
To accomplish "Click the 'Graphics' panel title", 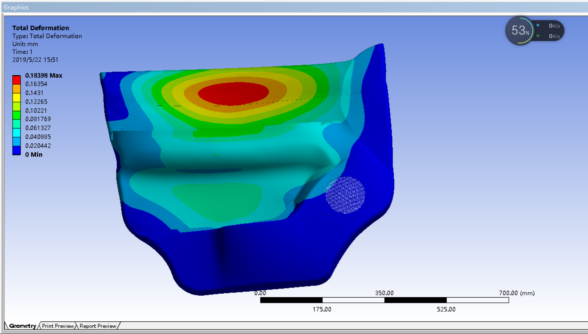I will point(16,7).
